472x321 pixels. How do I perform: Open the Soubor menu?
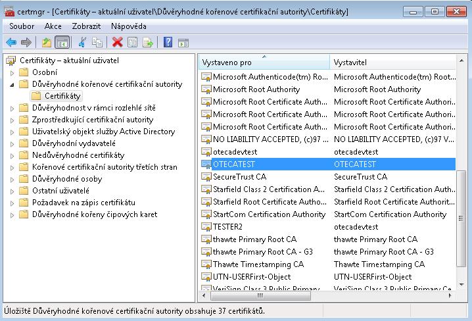tap(22, 26)
